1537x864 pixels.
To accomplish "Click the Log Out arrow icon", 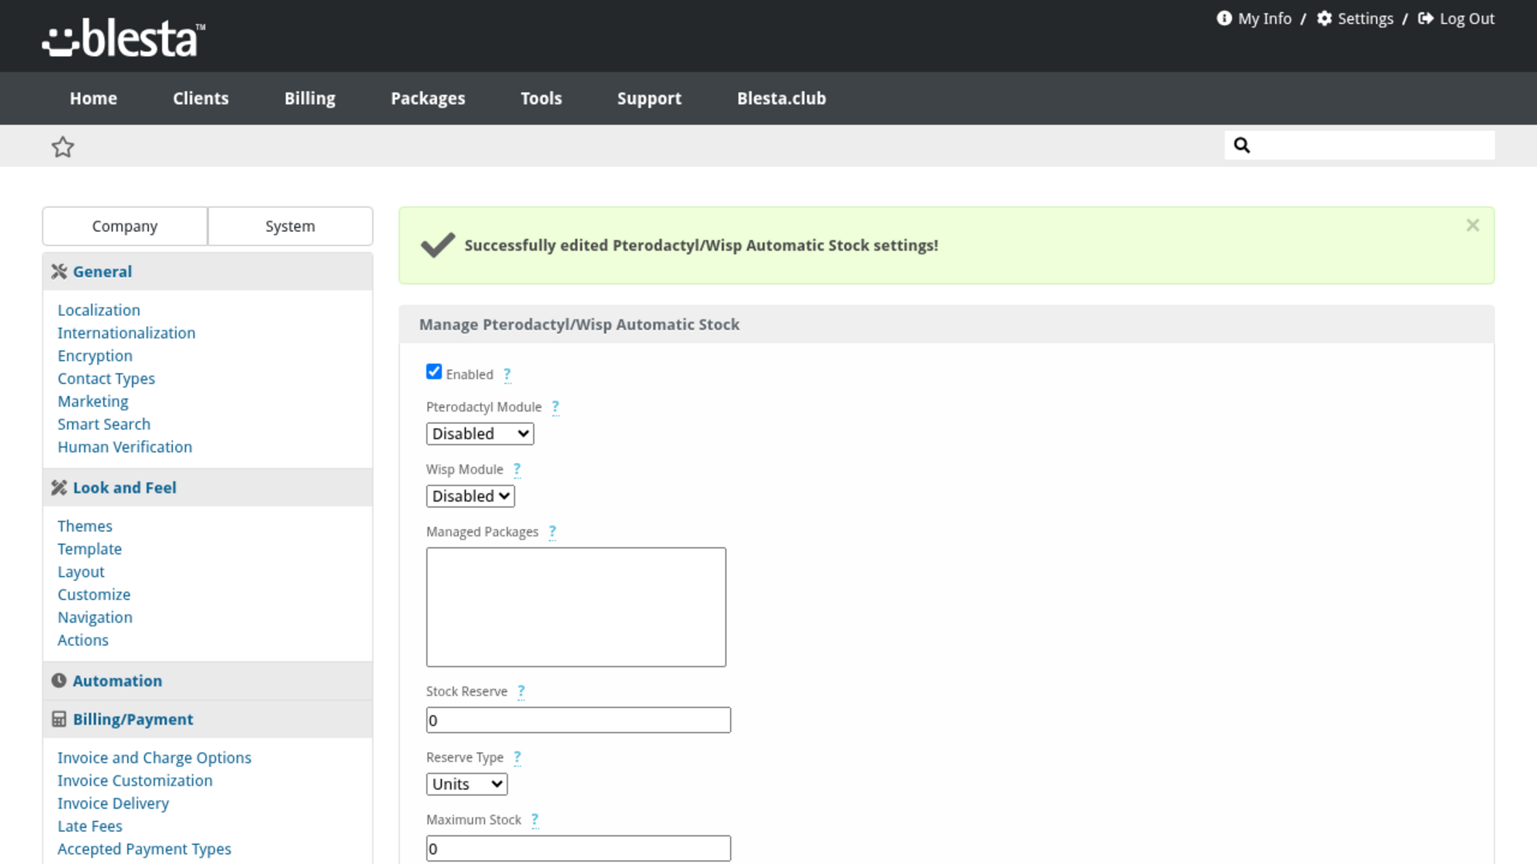I will 1426,18.
